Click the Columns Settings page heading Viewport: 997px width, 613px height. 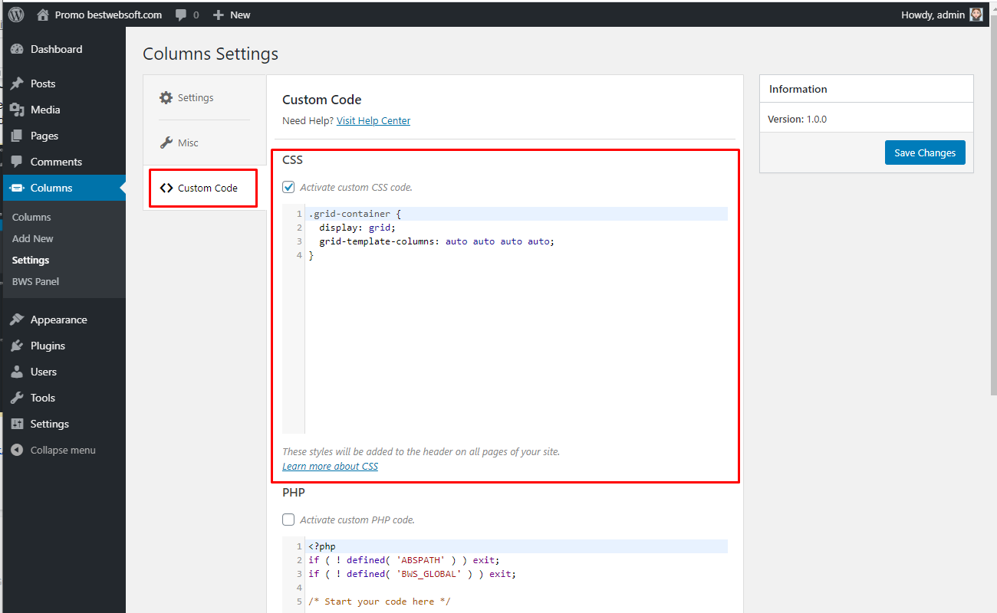point(211,54)
